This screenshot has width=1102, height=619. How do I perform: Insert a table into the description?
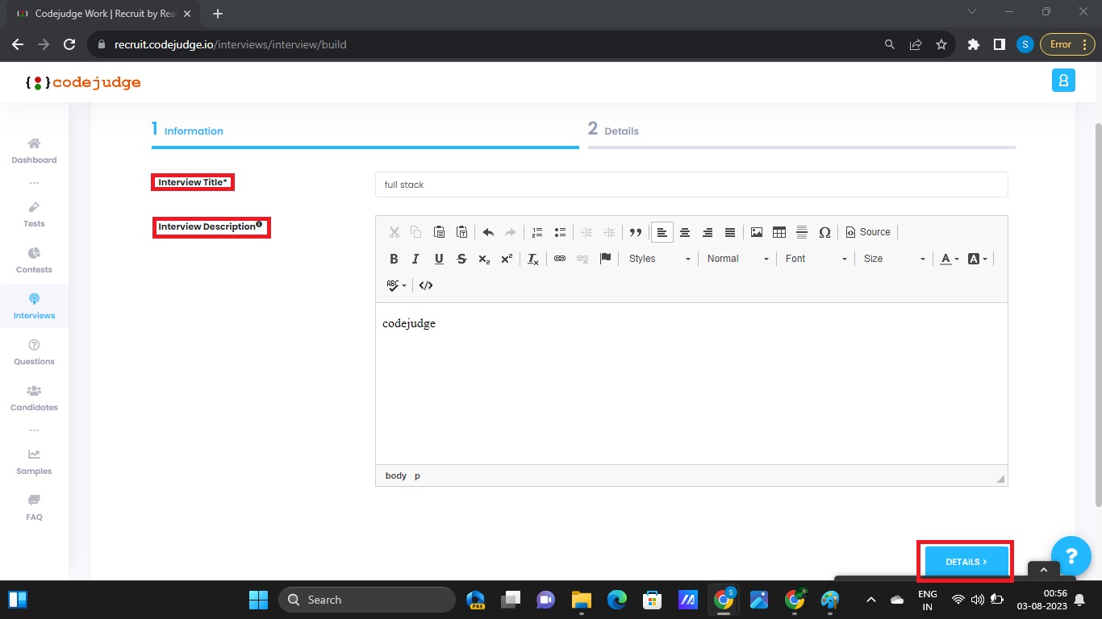click(x=779, y=232)
